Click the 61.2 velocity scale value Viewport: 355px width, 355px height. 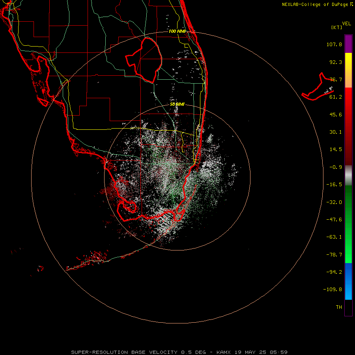(x=336, y=97)
